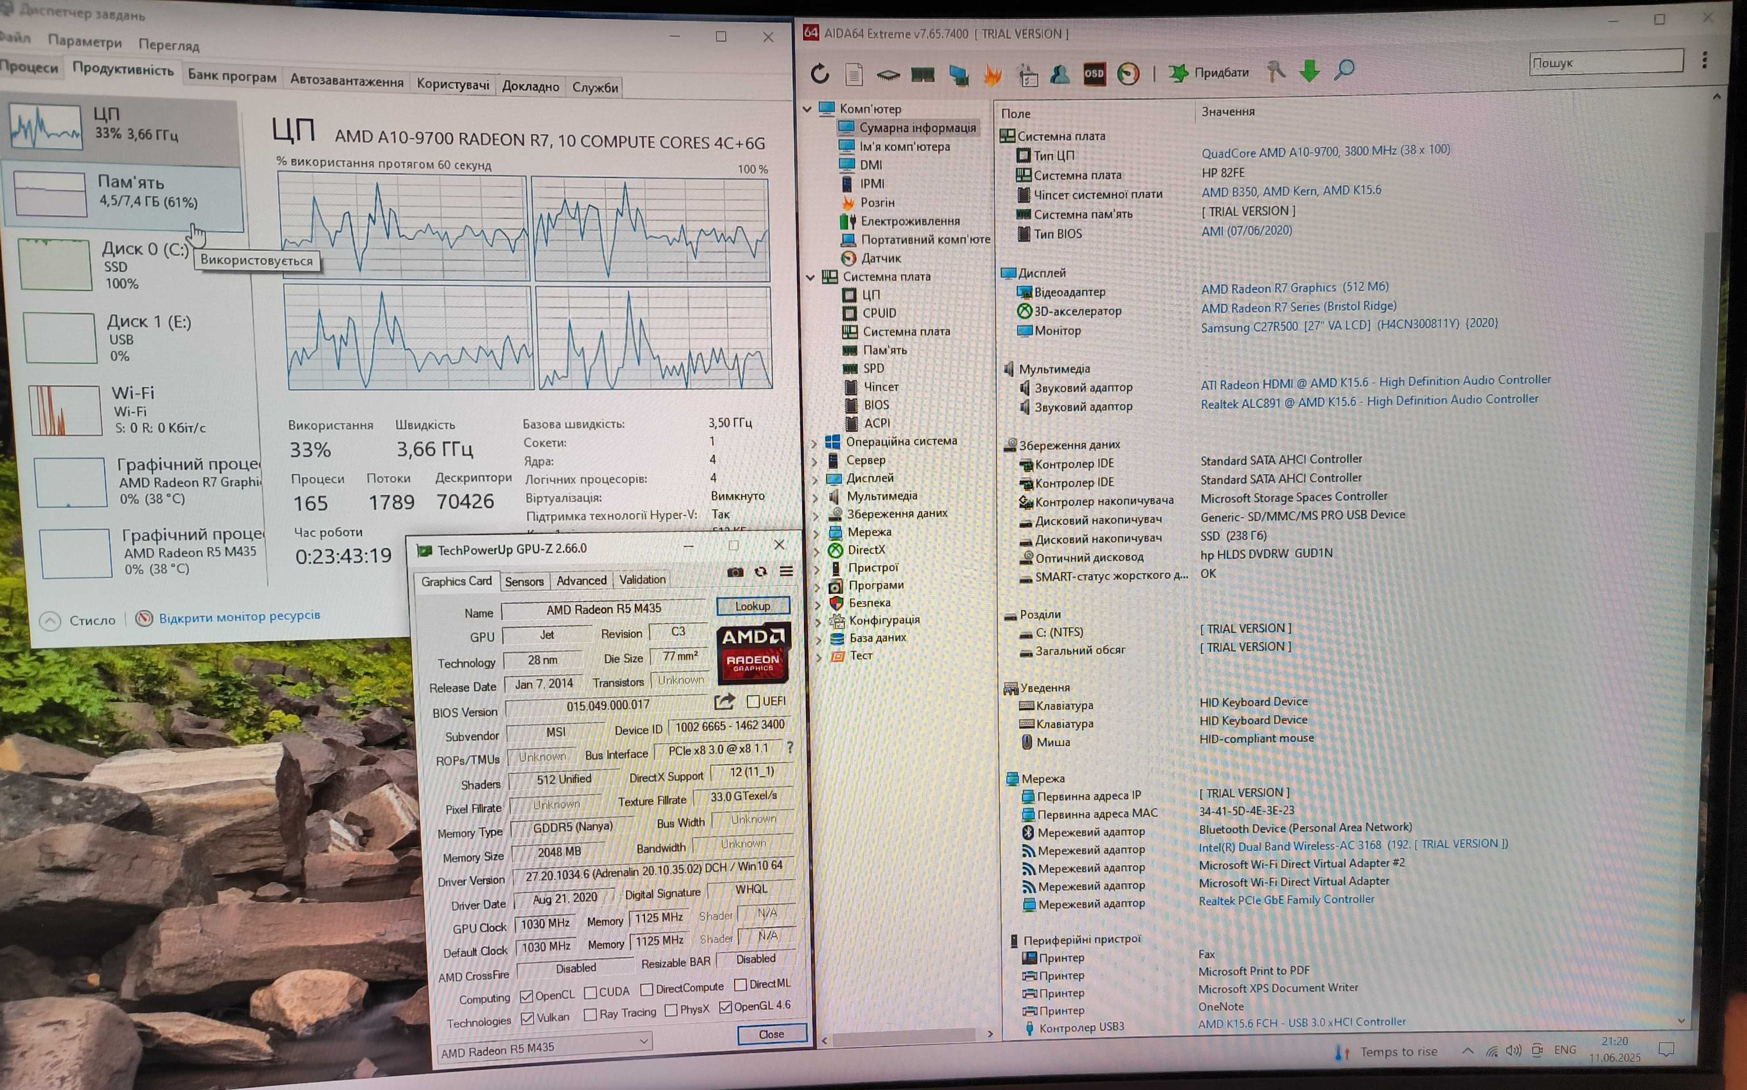Image resolution: width=1747 pixels, height=1090 pixels.
Task: Click the AIDA64 Refresh toolbar icon
Action: 820,73
